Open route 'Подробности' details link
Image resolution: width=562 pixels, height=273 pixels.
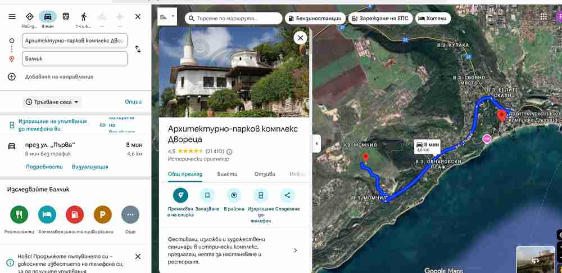[44, 167]
